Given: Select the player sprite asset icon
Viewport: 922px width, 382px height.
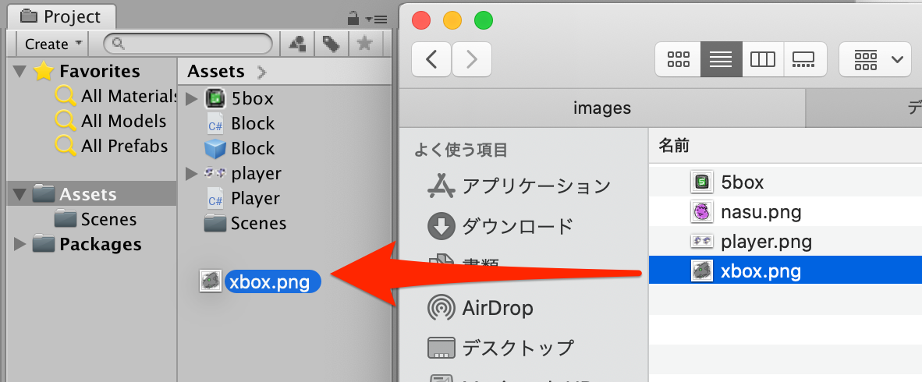Looking at the screenshot, I should (x=215, y=173).
